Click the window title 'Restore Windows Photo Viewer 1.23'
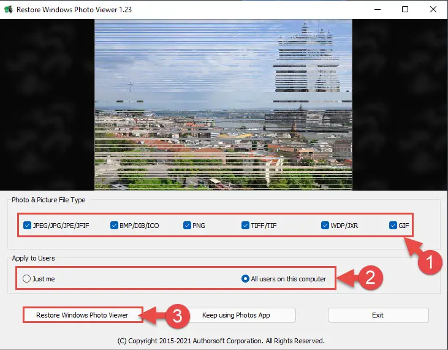Viewport: 448px width, 350px height. coord(74,9)
